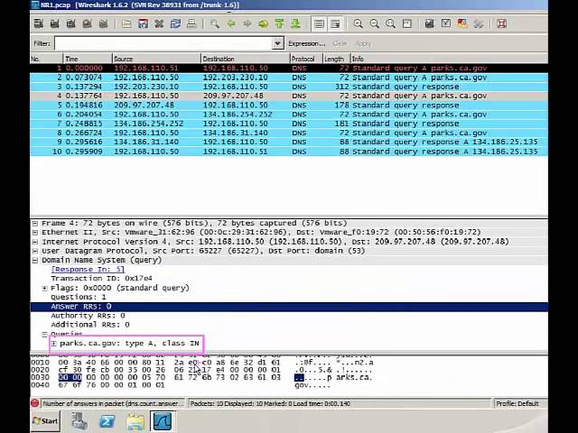Viewport: 578px width, 433px height.
Task: Open help lifebuoy icon
Action: point(502,24)
